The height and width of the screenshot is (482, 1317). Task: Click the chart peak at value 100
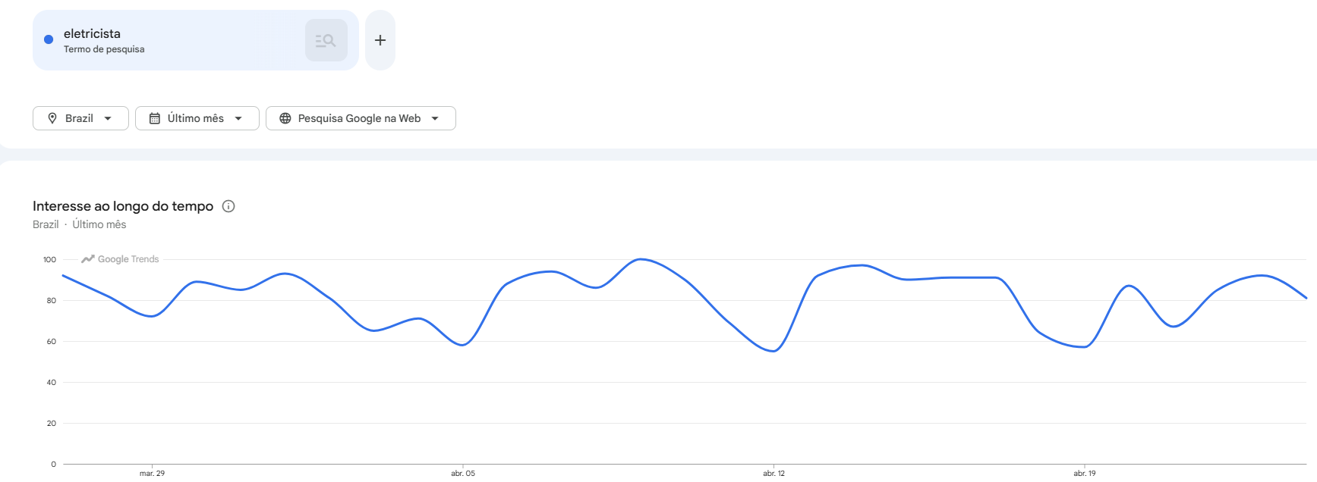[x=641, y=259]
